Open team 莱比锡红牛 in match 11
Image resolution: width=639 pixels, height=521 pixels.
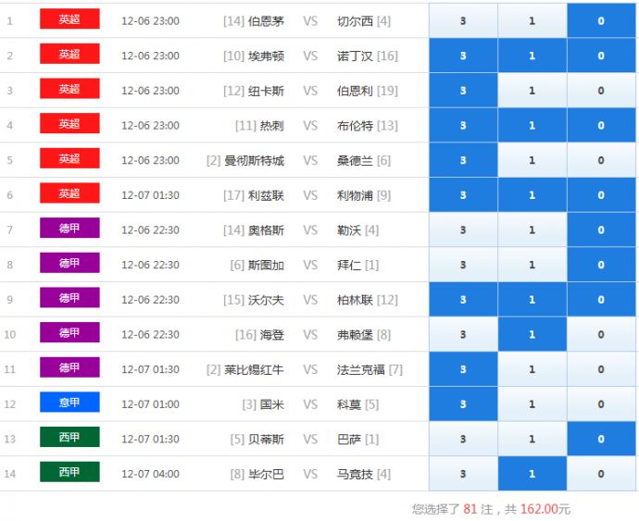(x=254, y=369)
